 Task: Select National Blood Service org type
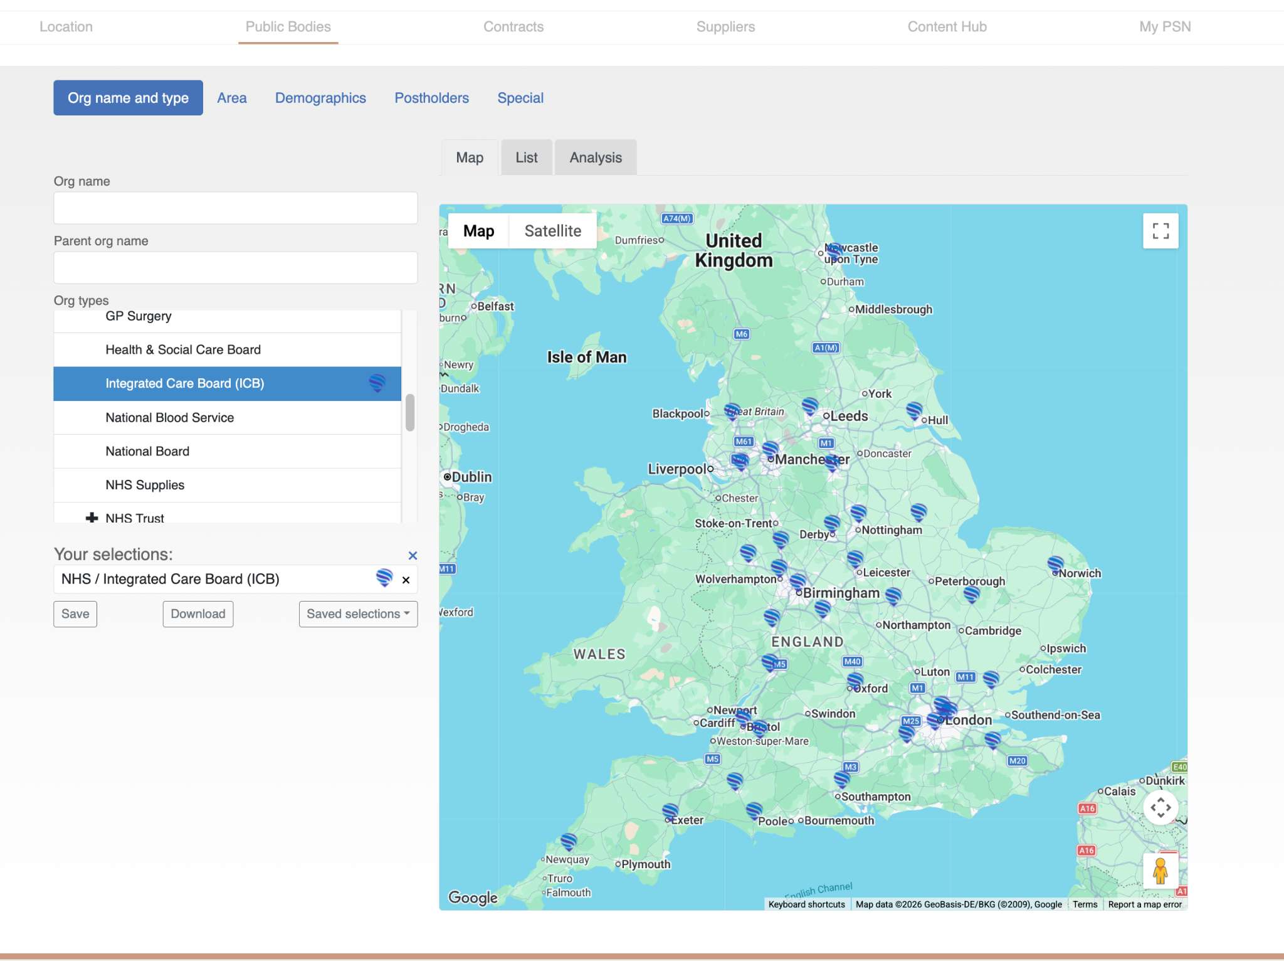coord(227,418)
